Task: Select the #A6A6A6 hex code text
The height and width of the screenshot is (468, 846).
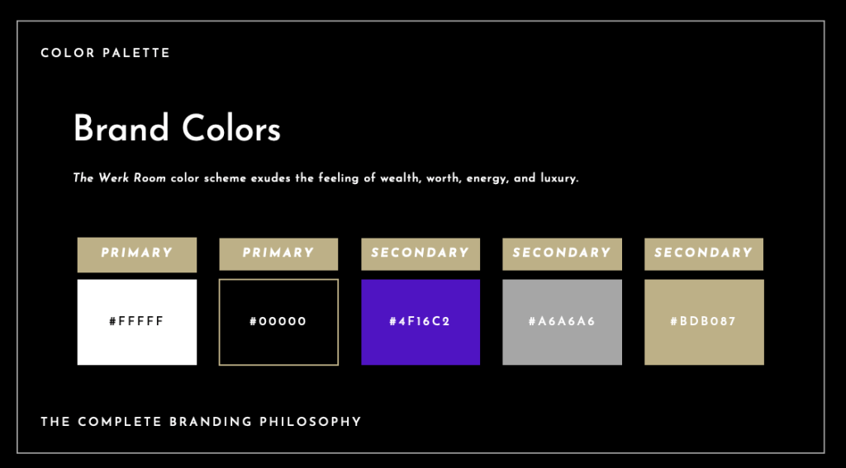Action: click(562, 322)
